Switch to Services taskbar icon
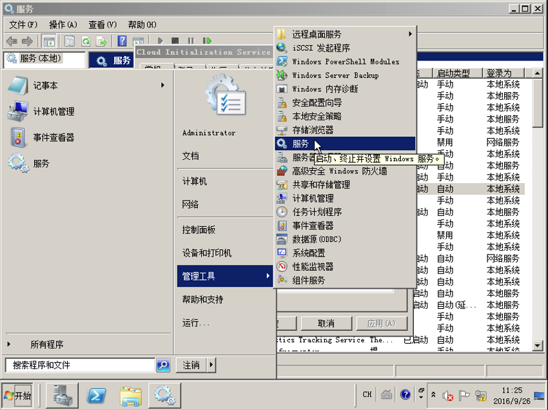This screenshot has height=410, width=548. pos(165,395)
